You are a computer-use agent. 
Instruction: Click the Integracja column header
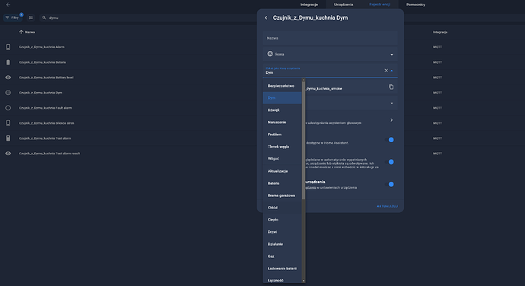[440, 32]
